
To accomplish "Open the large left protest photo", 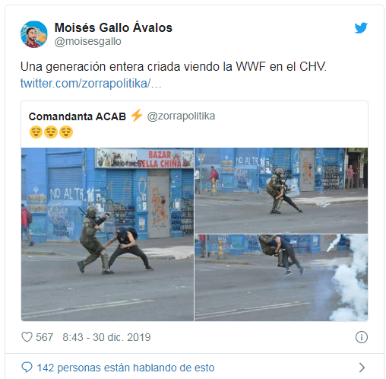I will (107, 234).
